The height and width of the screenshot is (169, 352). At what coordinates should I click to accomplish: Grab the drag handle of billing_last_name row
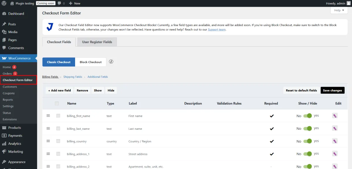click(48, 129)
